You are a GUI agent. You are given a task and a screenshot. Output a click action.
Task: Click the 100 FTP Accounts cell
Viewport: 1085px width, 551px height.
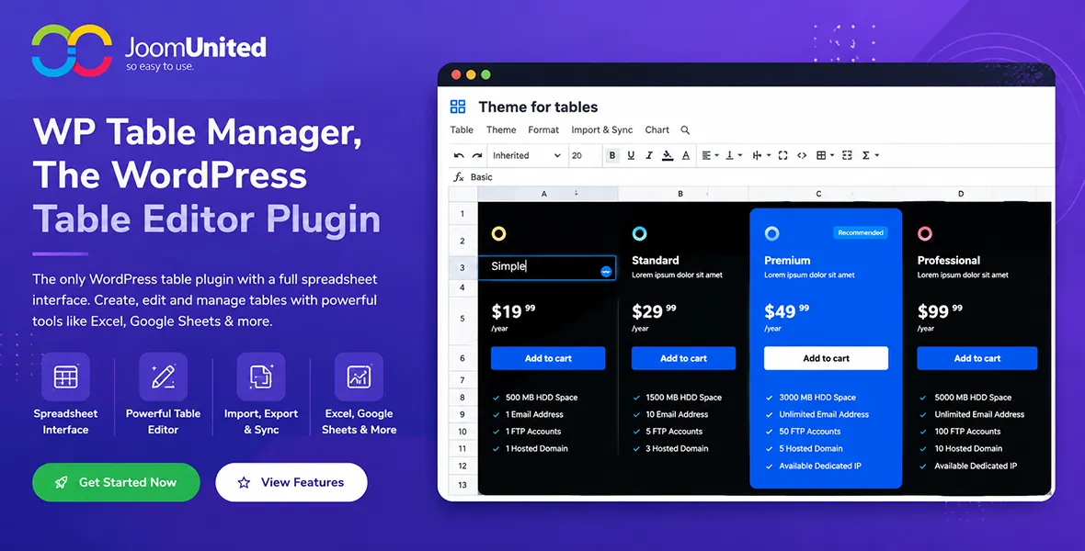pyautogui.click(x=967, y=432)
